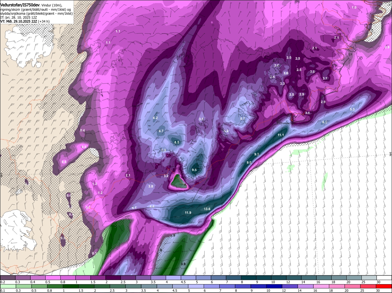This screenshot has height=293, width=392.
Task: Click the valid time 'VT: Mið. 29.10.2025 22Z (+34 h)'
Action: (x=25, y=21)
